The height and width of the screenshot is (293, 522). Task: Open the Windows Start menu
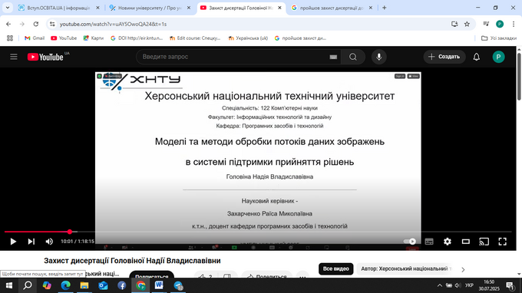pos(9,285)
